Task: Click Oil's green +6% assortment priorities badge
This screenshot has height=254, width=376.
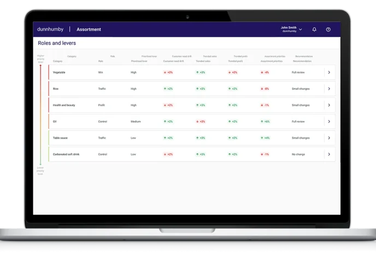Action: [266, 122]
